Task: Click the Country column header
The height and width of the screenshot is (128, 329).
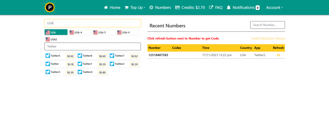Action: pos(246,48)
